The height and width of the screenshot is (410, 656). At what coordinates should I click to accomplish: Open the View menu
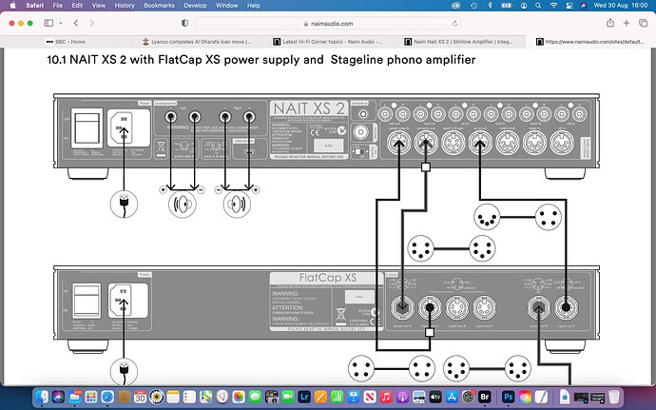click(99, 6)
